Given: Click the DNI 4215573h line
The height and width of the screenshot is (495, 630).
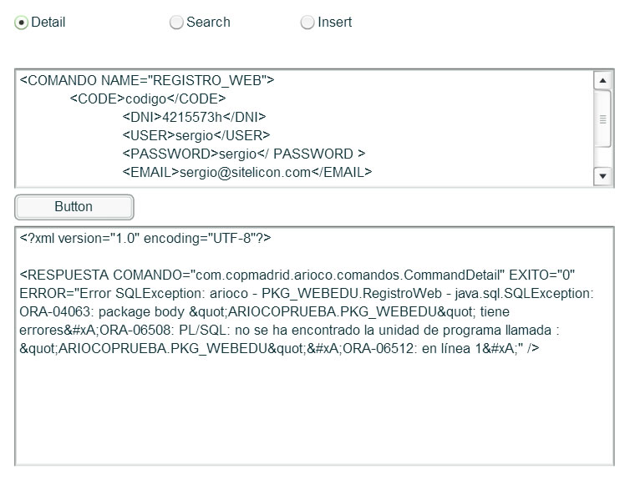Looking at the screenshot, I should coord(194,117).
